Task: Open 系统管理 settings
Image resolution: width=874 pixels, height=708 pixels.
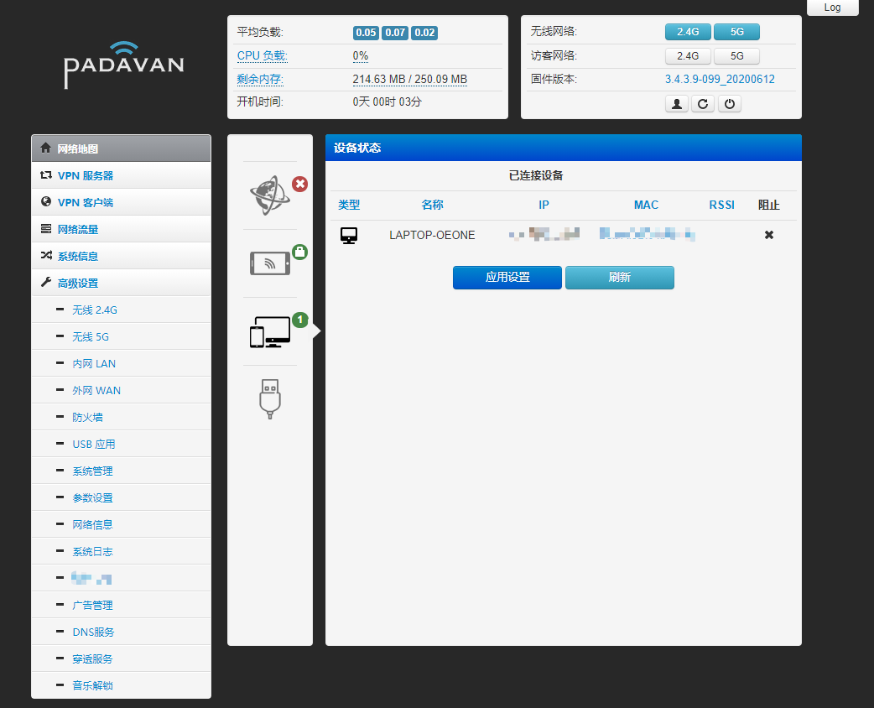Action: tap(121, 471)
